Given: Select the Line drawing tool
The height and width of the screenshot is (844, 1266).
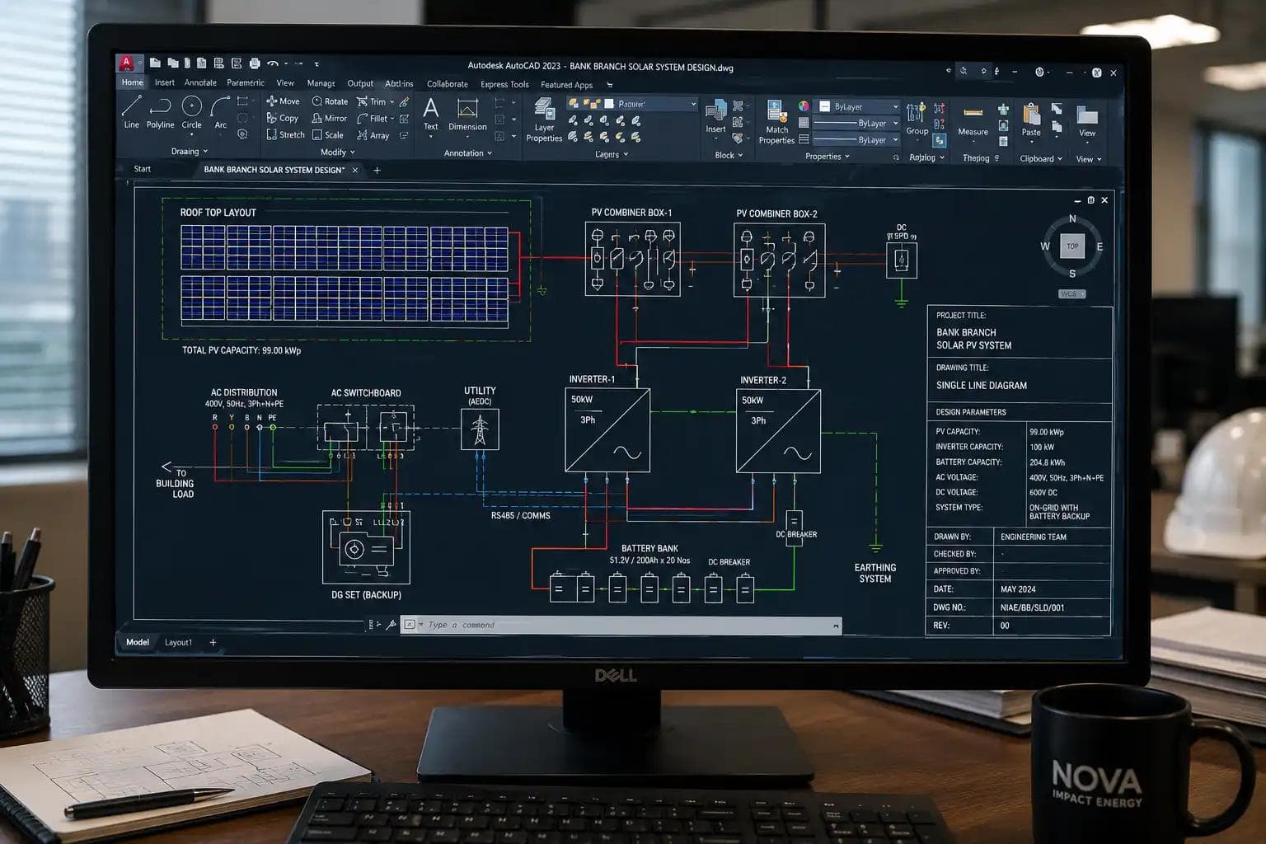Looking at the screenshot, I should click(x=131, y=112).
